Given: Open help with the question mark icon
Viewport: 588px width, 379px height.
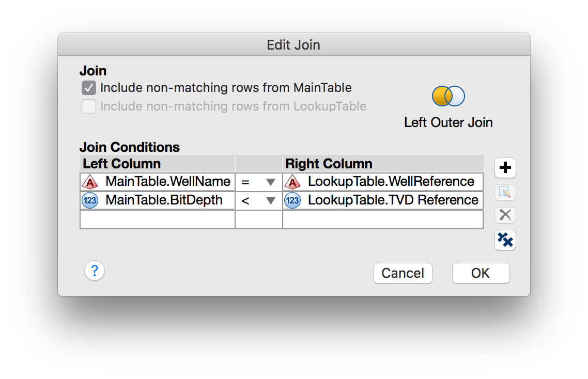Looking at the screenshot, I should (x=95, y=271).
